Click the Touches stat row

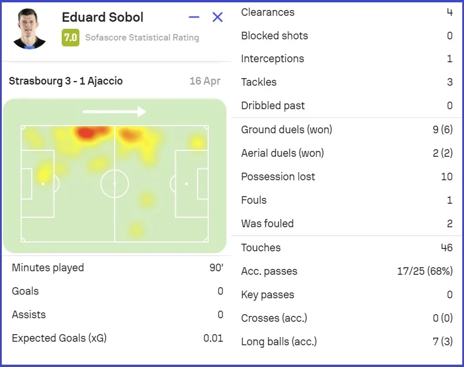347,248
